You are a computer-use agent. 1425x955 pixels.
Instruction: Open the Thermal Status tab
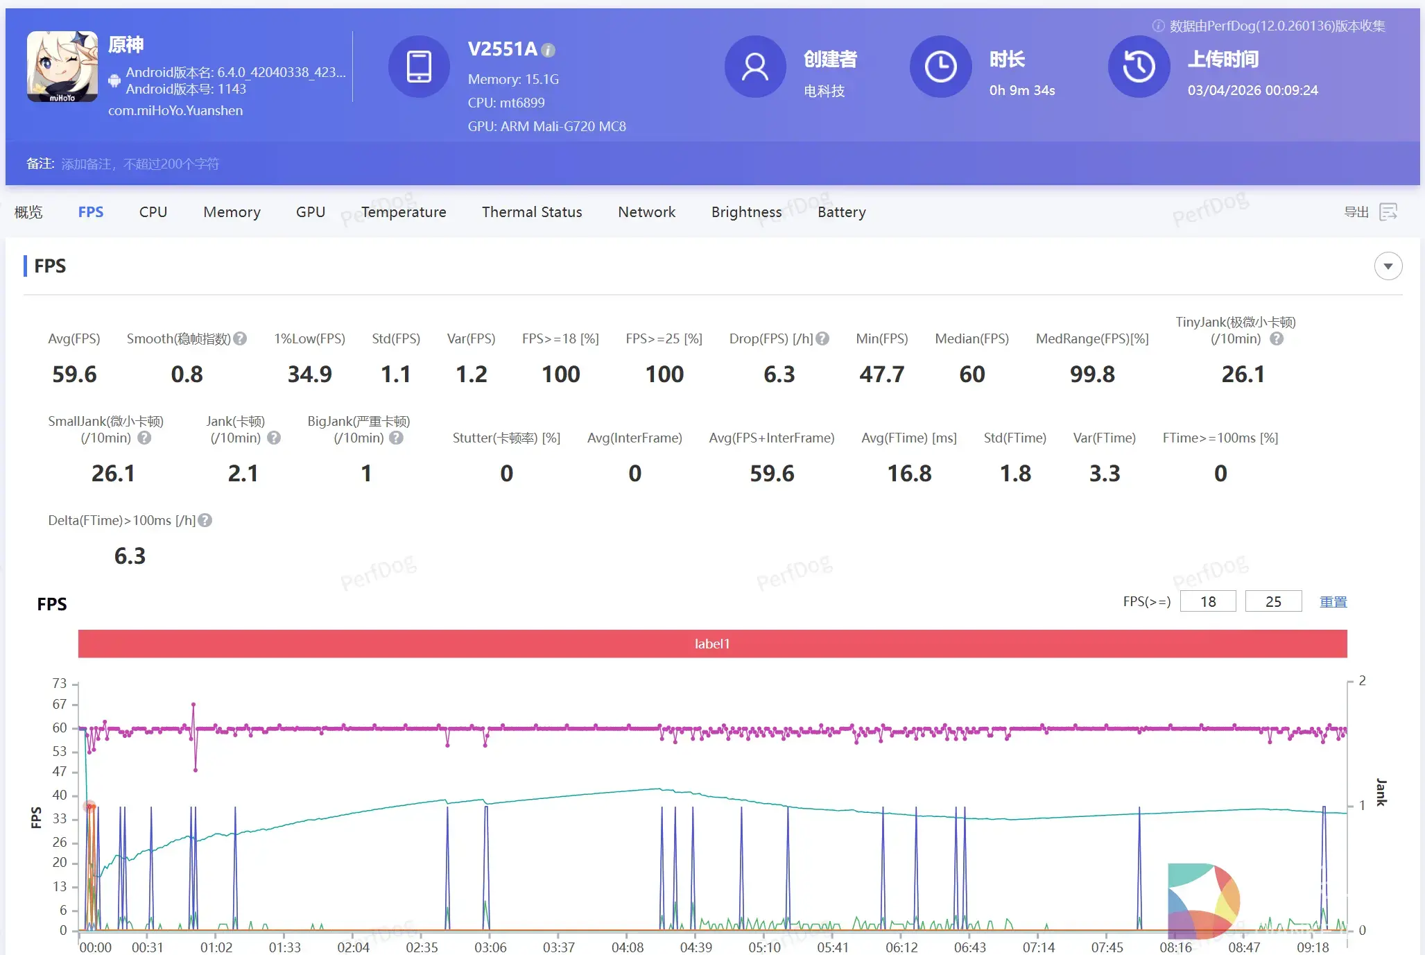point(532,212)
